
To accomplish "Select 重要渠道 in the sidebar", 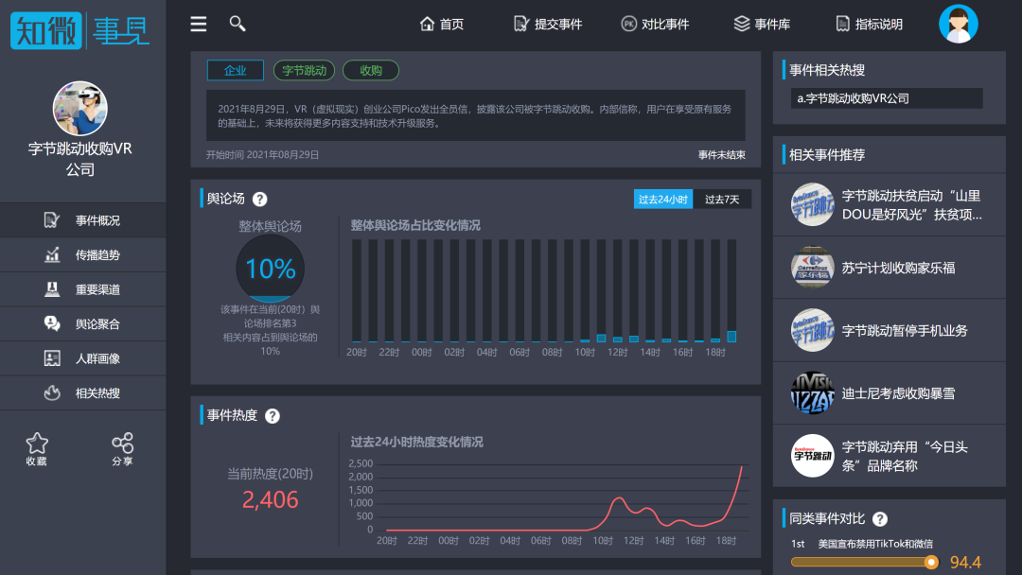I will (82, 289).
